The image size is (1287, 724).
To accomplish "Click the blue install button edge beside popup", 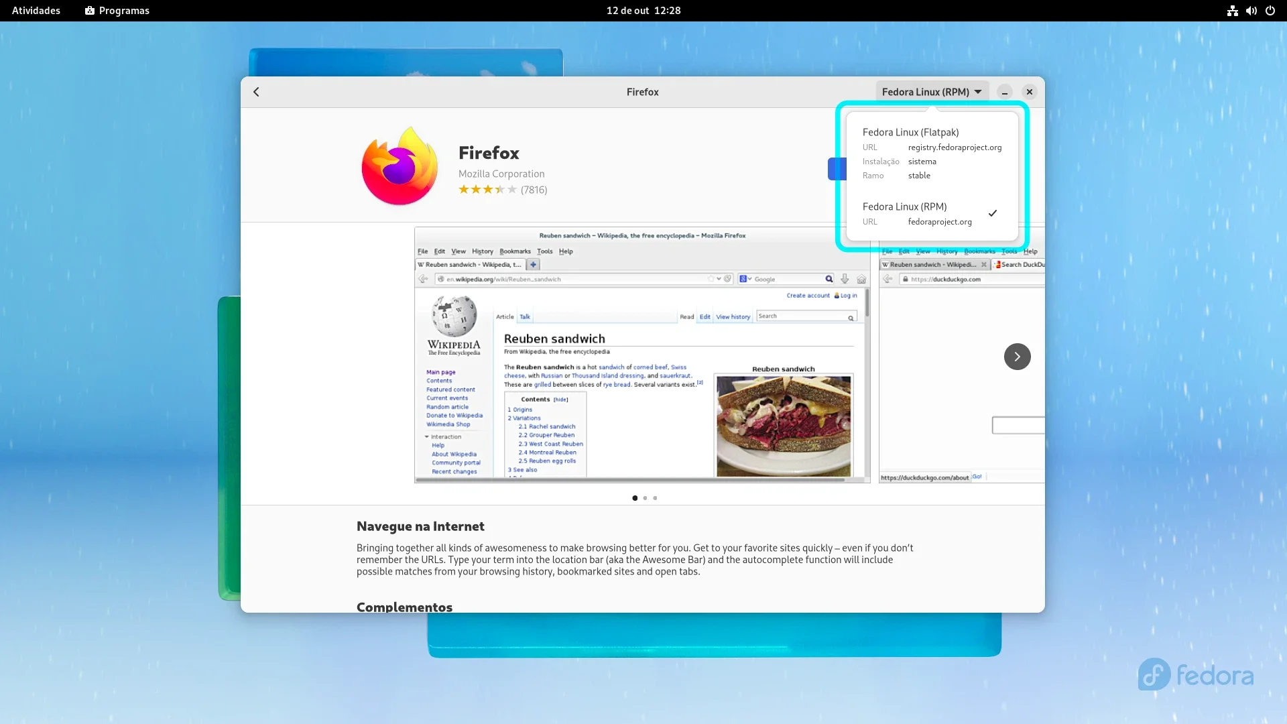I will coord(837,169).
